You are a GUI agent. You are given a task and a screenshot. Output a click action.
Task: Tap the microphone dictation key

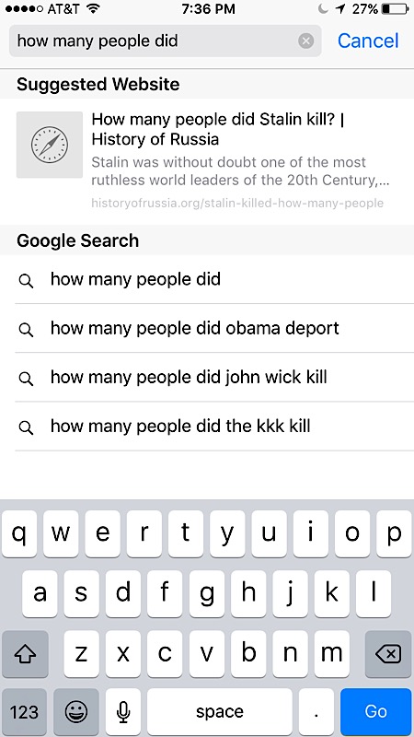[x=123, y=712]
